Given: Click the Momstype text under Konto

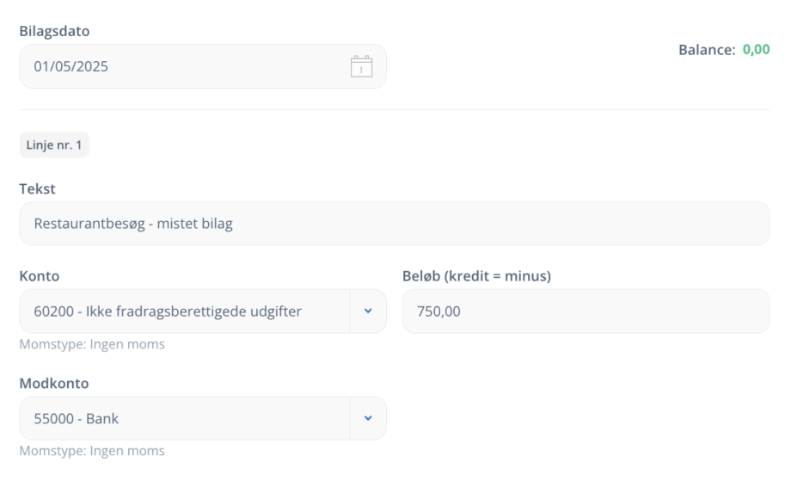Looking at the screenshot, I should [x=92, y=344].
